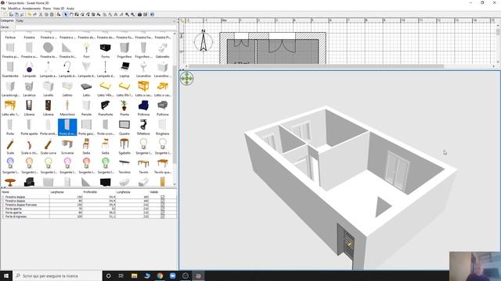Sort furniture list by Lunghezza header
Viewport: 501px width, 281px height.
132,192
